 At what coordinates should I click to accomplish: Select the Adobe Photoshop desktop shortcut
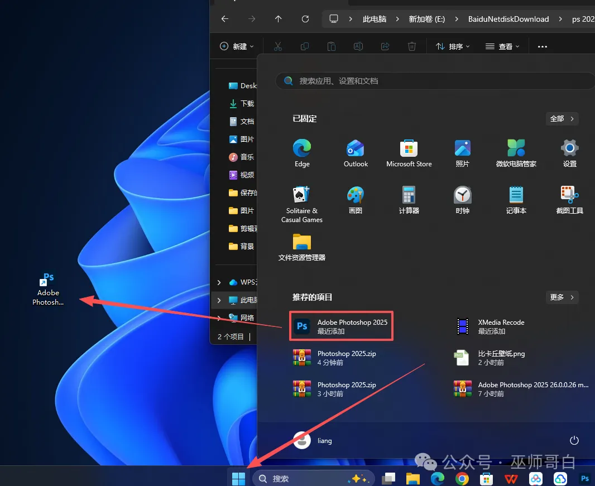48,290
